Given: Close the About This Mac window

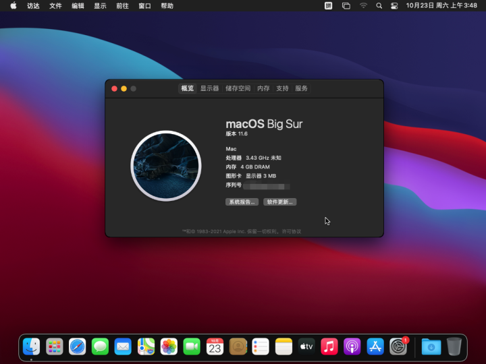Looking at the screenshot, I should point(114,89).
